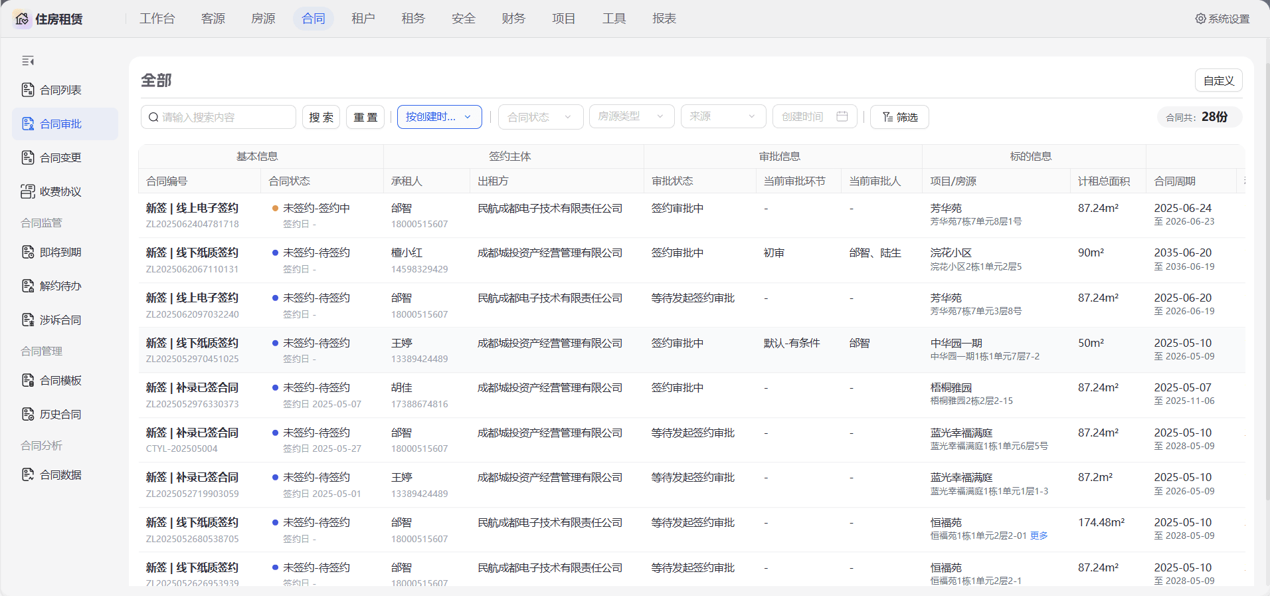The width and height of the screenshot is (1270, 596).
Task: Open the 工作台 top menu
Action: pos(157,19)
